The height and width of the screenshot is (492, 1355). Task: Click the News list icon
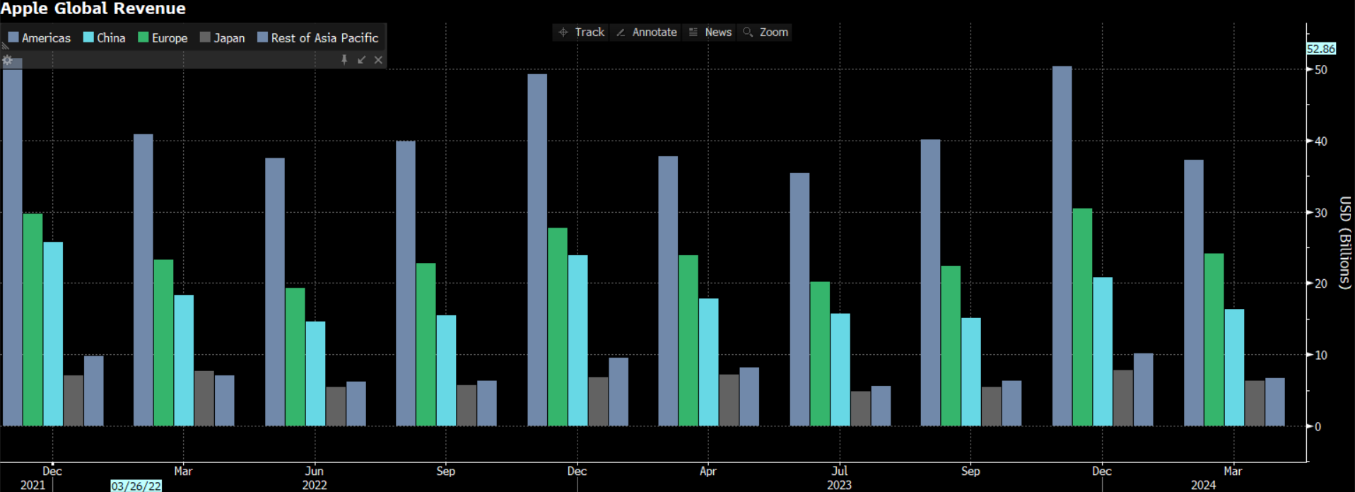pyautogui.click(x=693, y=33)
